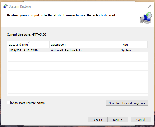This screenshot has width=155, height=127.
Task: Click the sort arrow above Date and Time
Action: point(28,42)
